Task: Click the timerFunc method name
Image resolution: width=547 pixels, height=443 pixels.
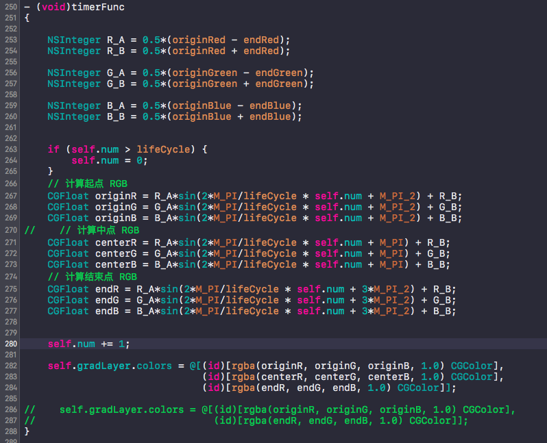Action: (x=97, y=7)
